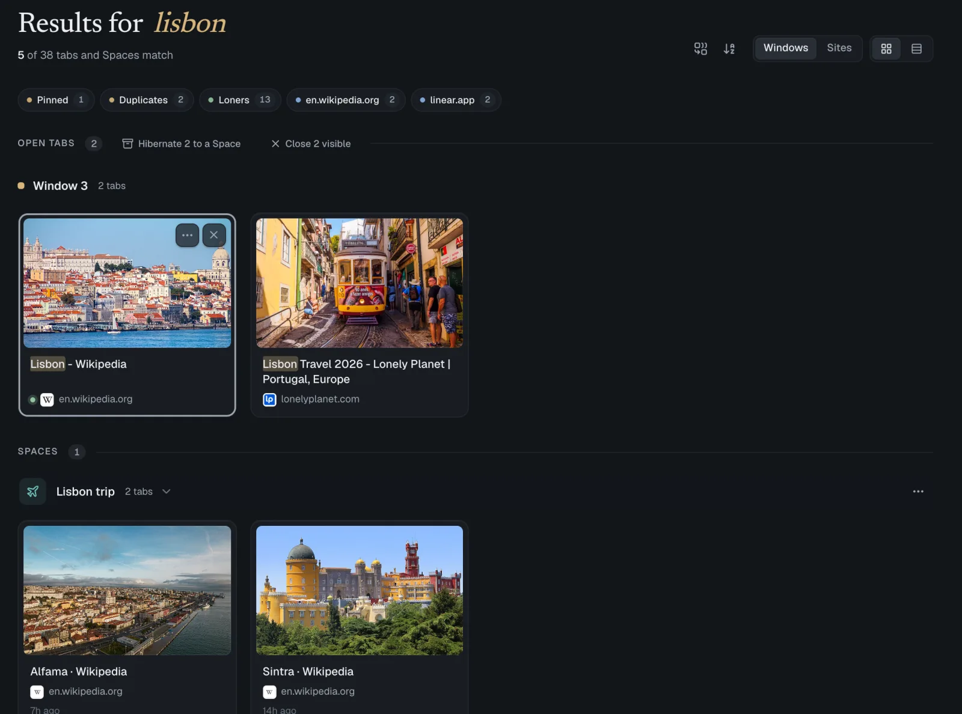
Task: Click the Lisbon - Wikipedia title
Action: click(x=78, y=364)
